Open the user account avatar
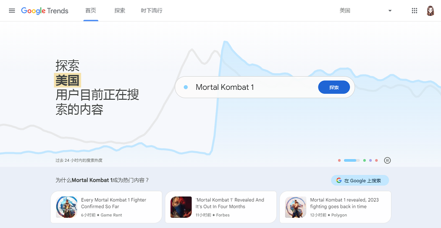Screen dimensions: 441x228 click(430, 11)
